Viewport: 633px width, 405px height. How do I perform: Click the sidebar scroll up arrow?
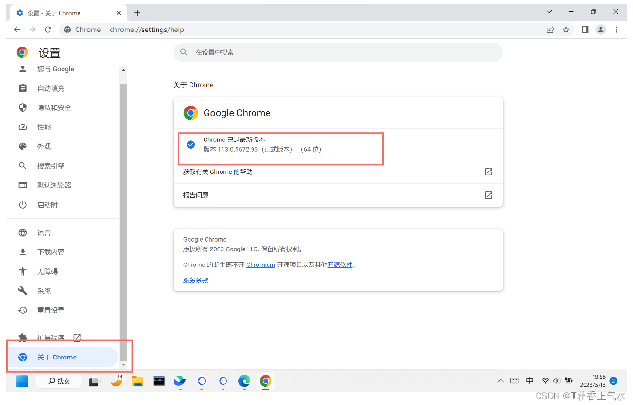tap(123, 70)
